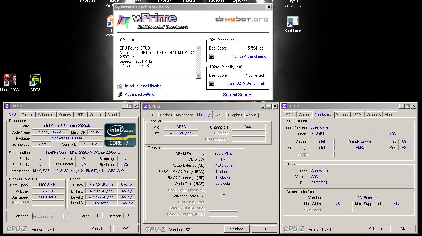
Task: Click the Core Speed value '4499.8 MHz'
Action: point(48,185)
